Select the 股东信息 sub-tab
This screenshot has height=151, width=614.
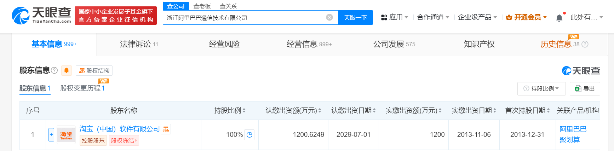click(35, 88)
